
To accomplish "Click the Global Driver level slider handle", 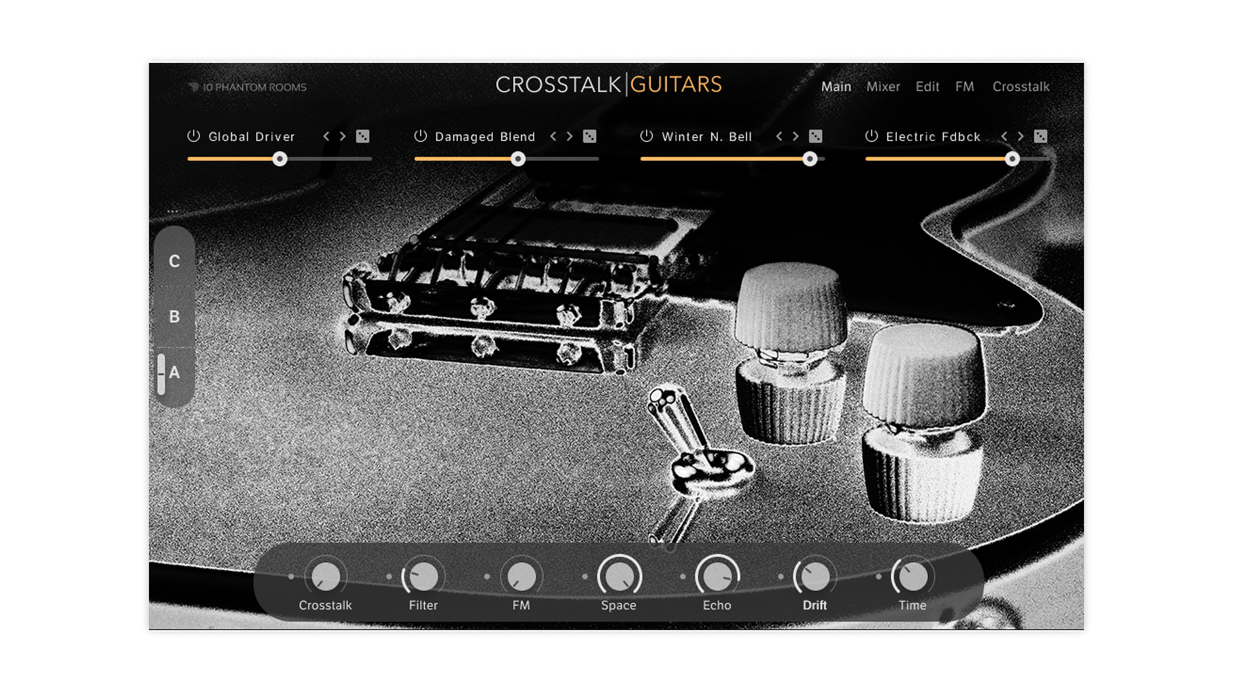I will click(x=279, y=159).
